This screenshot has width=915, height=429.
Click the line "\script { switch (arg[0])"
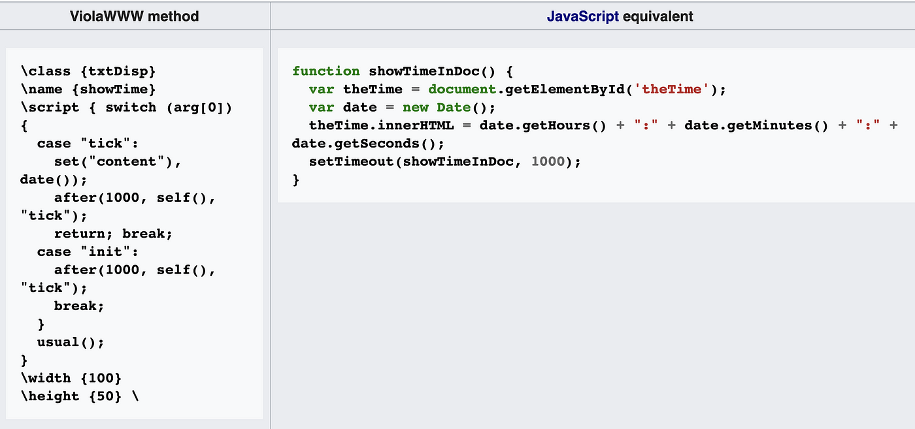click(x=126, y=107)
